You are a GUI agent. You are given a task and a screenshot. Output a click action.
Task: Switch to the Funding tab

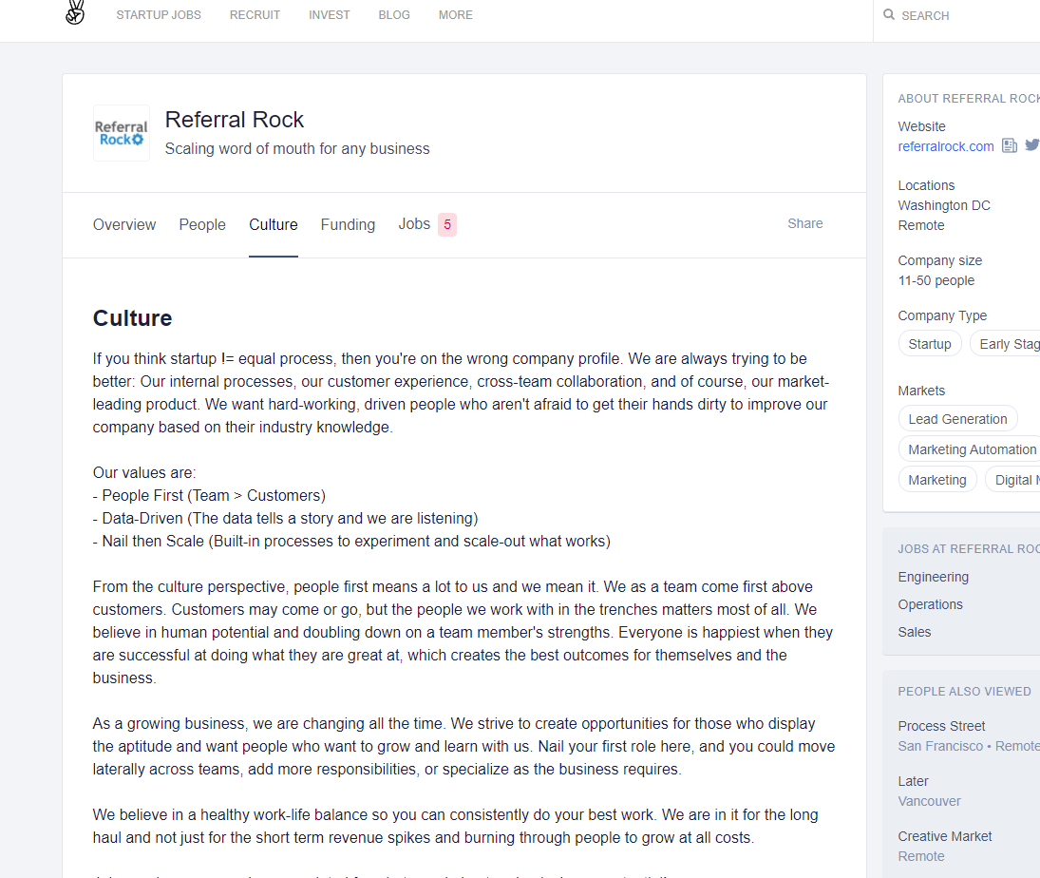[348, 225]
